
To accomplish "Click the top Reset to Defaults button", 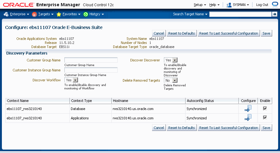I will click(x=181, y=33).
